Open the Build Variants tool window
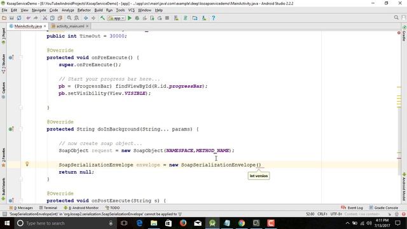407x229 pixels. point(3,189)
